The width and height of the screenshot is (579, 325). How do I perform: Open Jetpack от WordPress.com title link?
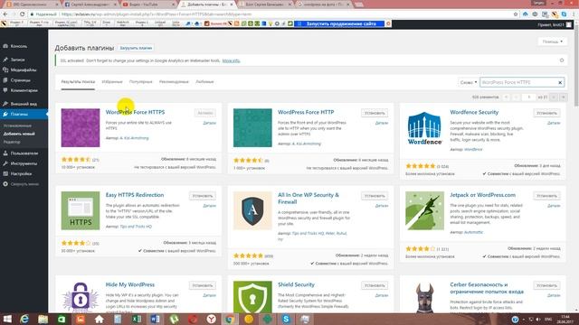482,195
